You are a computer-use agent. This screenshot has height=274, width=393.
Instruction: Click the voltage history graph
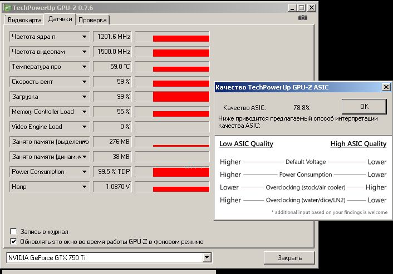pos(172,187)
